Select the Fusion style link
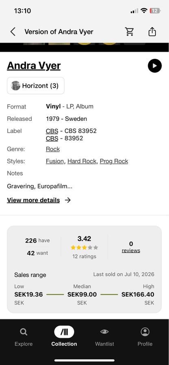169x365 pixels. 55,161
